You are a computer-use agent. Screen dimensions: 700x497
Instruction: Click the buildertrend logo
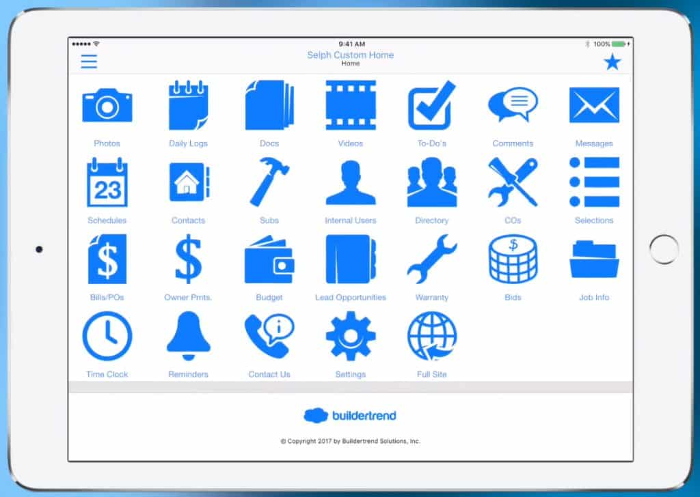pos(350,414)
